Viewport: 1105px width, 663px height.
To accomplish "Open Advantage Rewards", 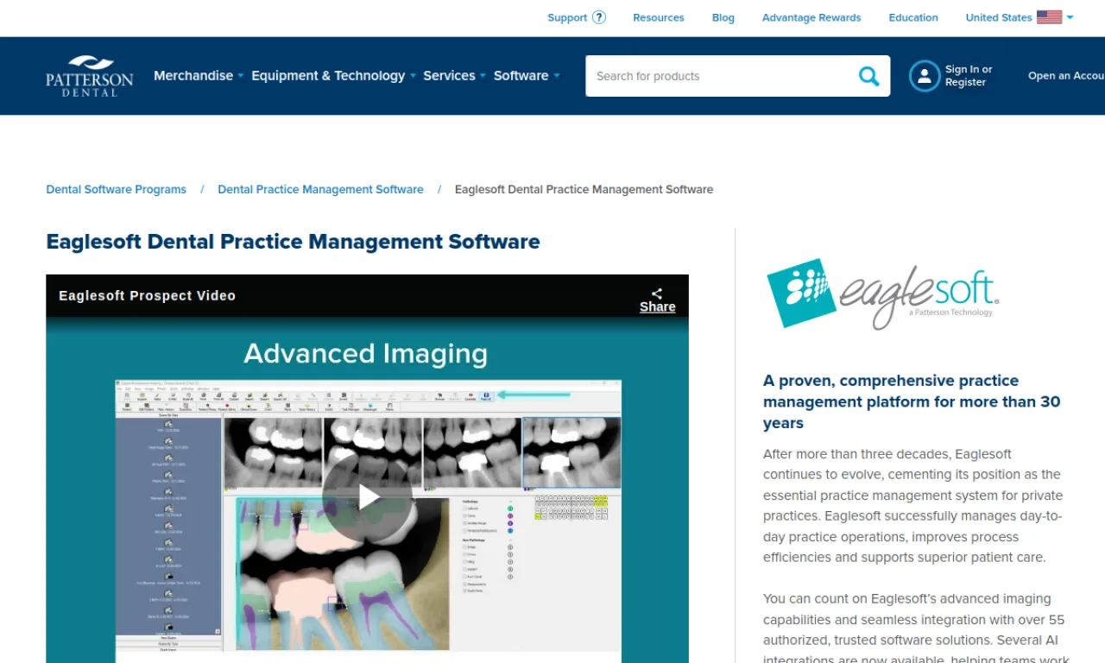I will (x=811, y=17).
